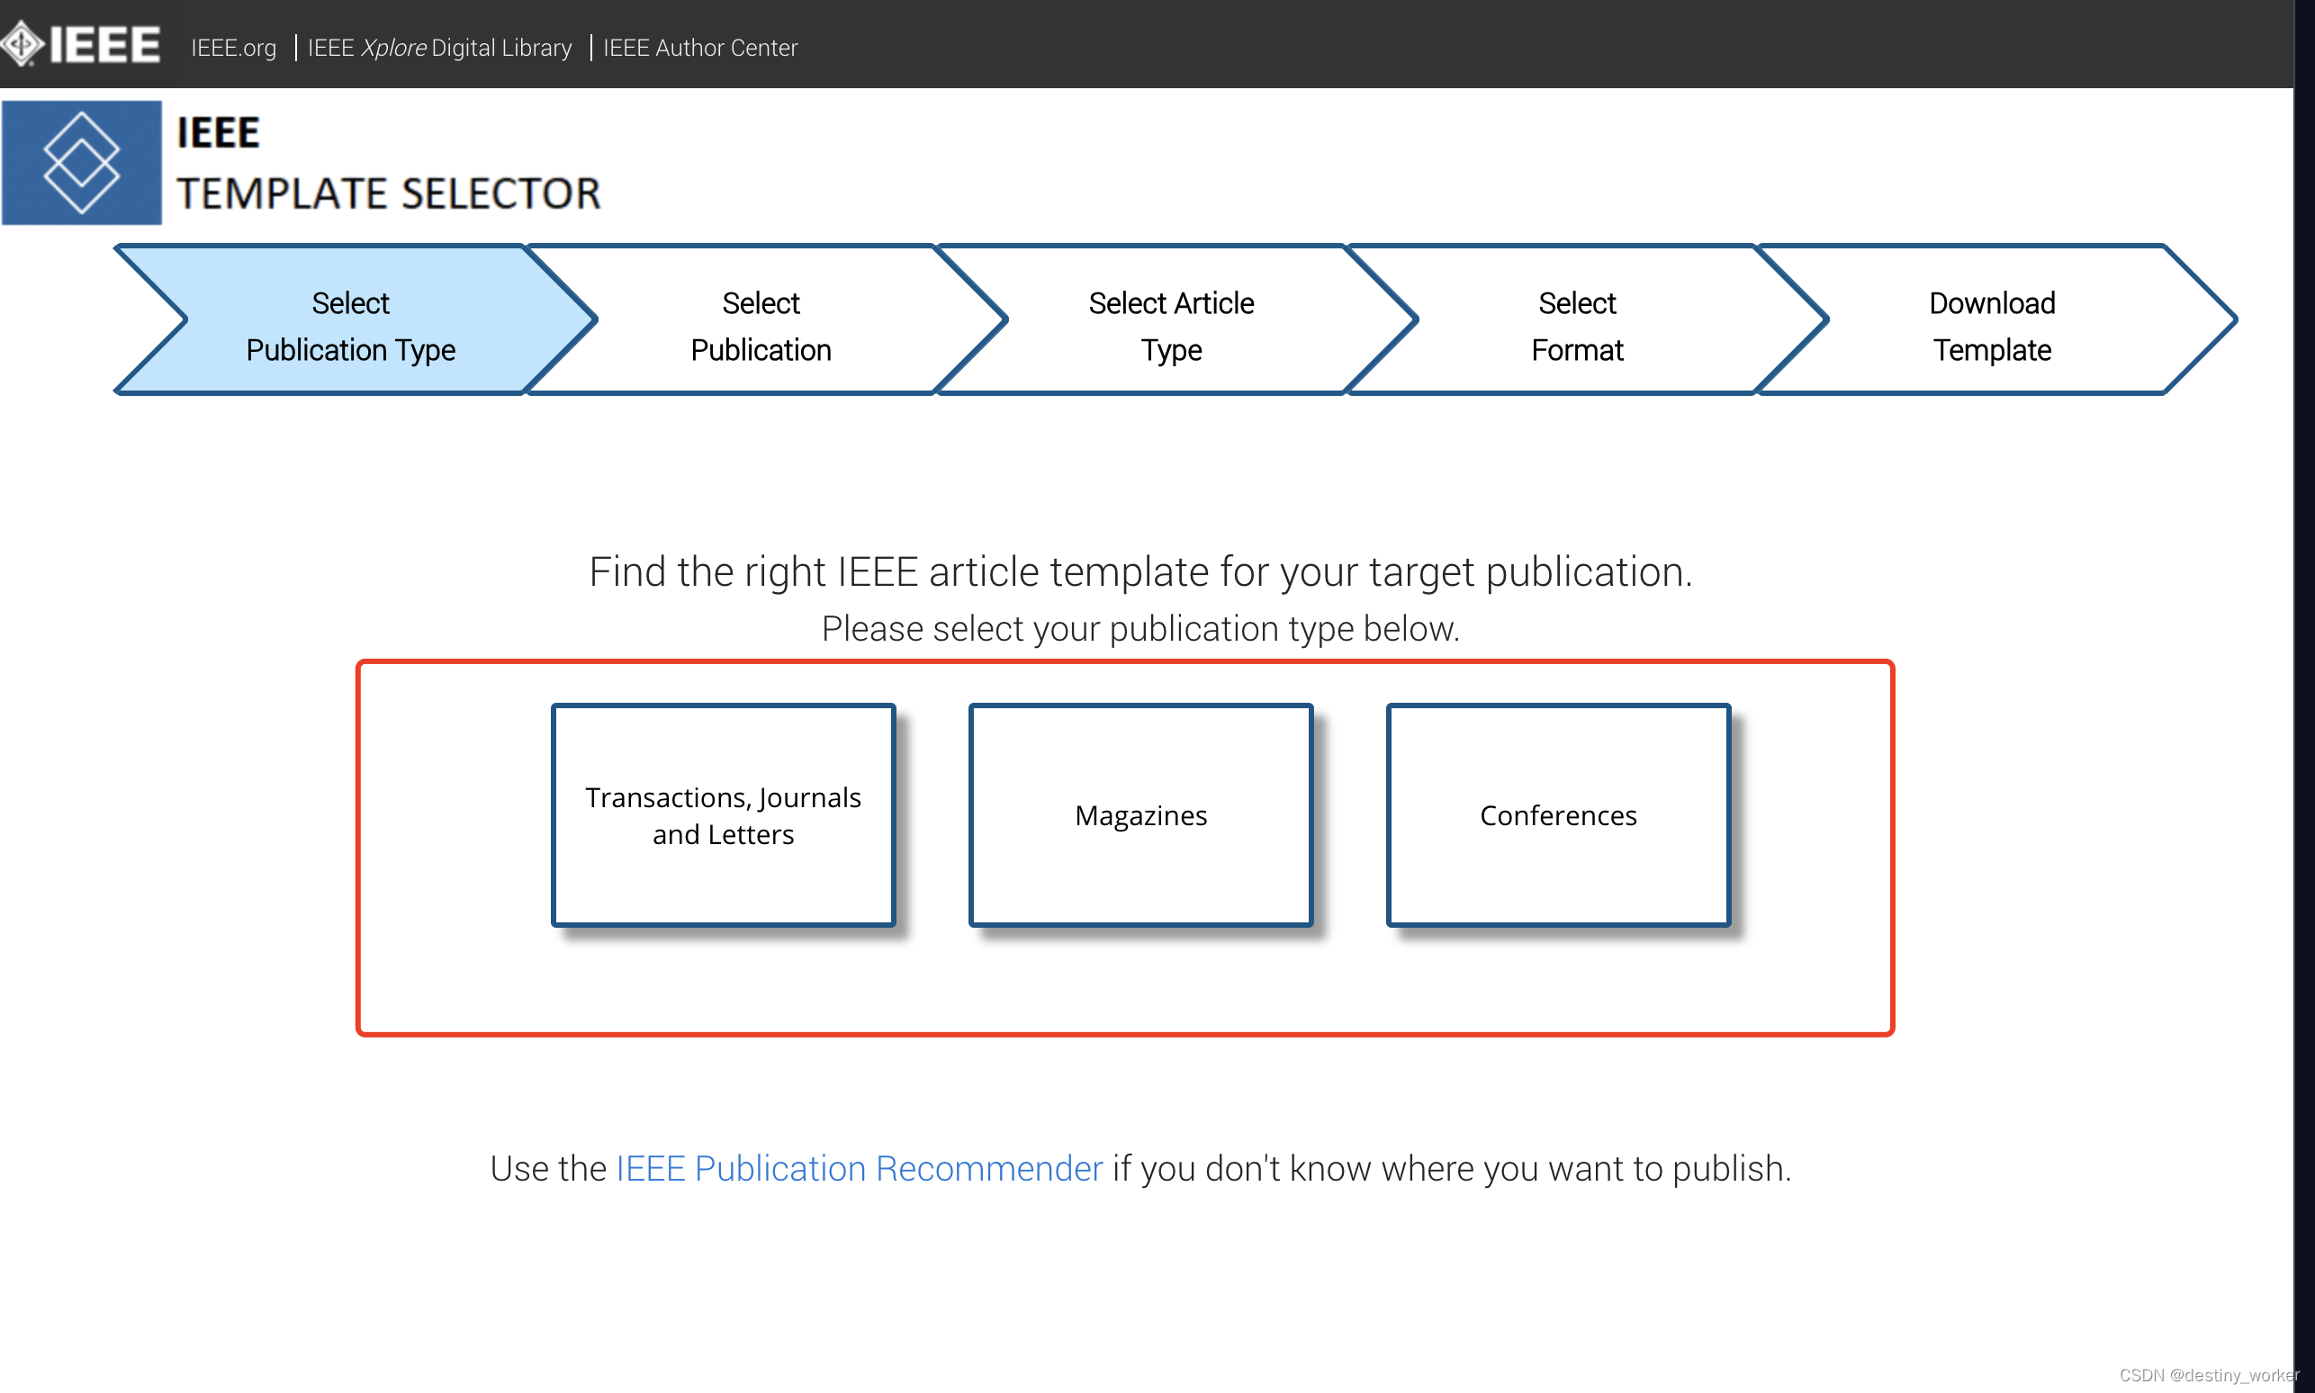Click the Download Template step
Image resolution: width=2315 pixels, height=1393 pixels.
pos(1991,326)
